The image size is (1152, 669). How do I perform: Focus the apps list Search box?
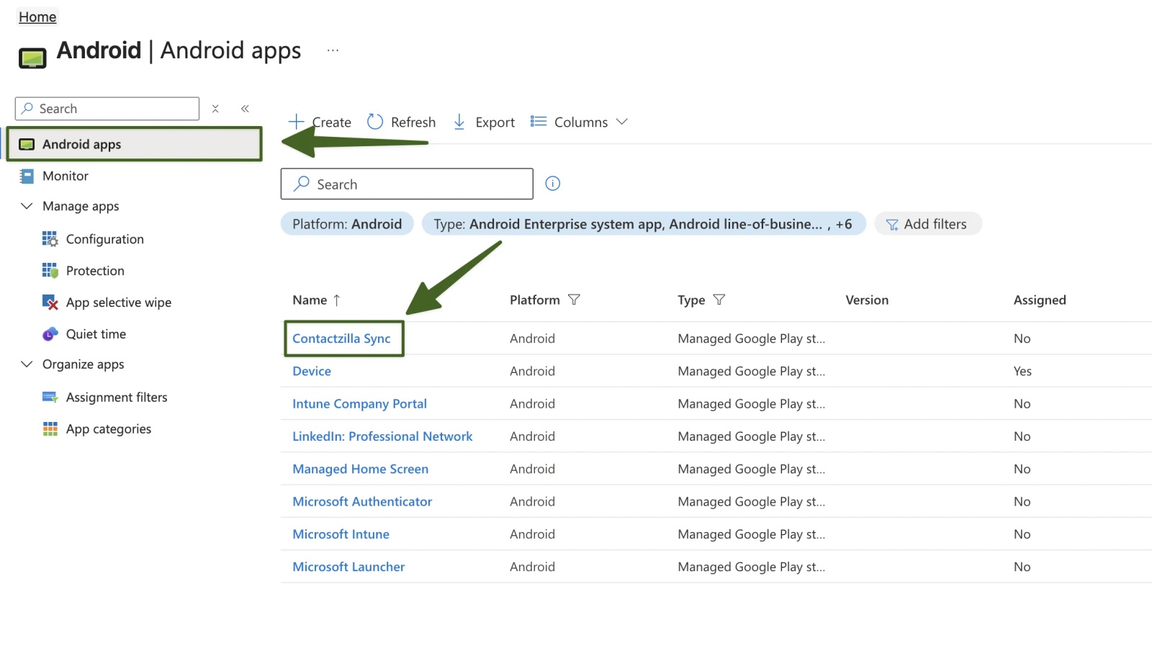(x=407, y=184)
